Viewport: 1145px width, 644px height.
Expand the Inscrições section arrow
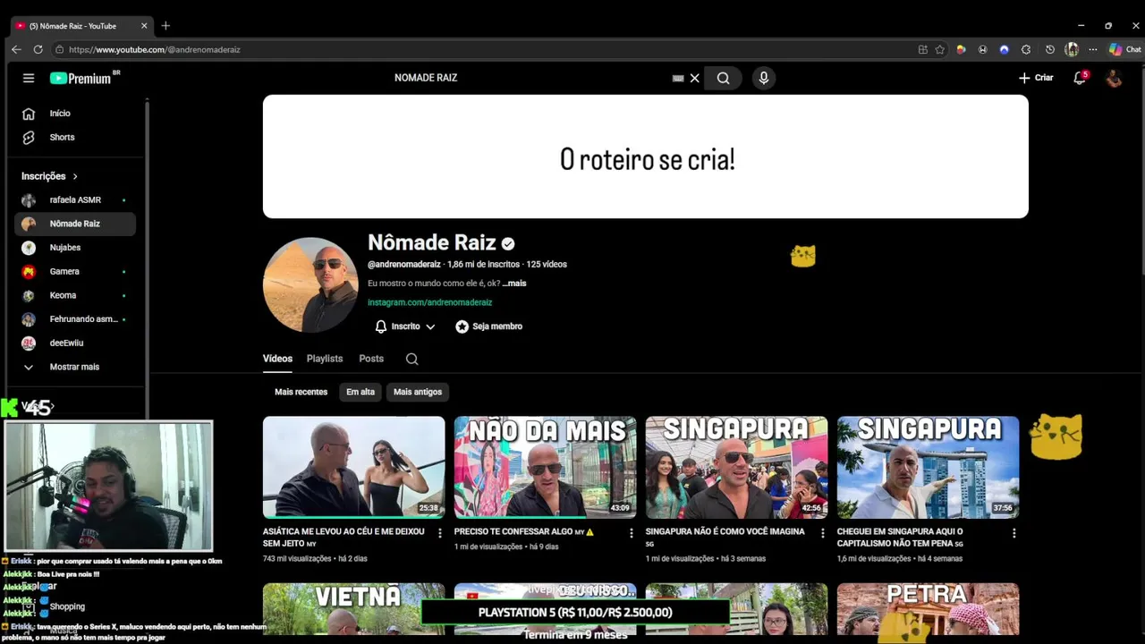75,176
